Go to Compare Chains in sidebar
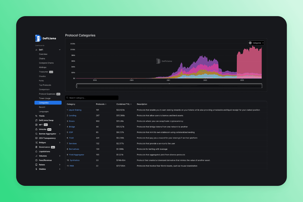 coord(46,63)
